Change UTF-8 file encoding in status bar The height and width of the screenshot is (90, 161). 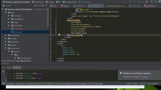coord(143,83)
